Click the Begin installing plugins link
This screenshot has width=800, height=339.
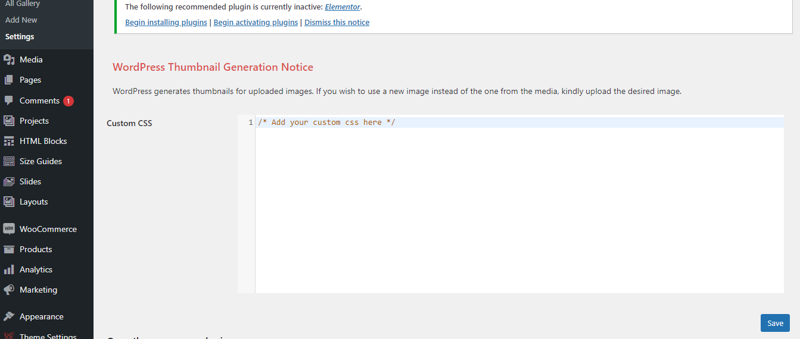[x=166, y=23]
